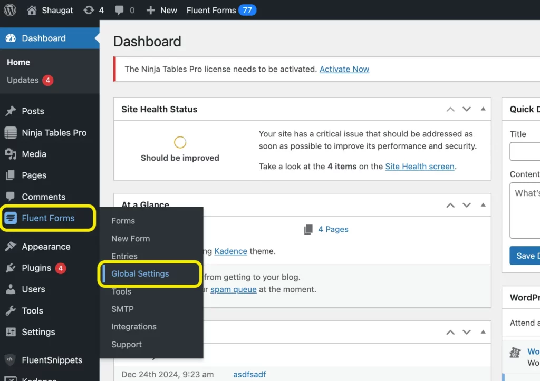This screenshot has height=381, width=540.
Task: Open the asdfsadf post link
Action: click(249, 375)
